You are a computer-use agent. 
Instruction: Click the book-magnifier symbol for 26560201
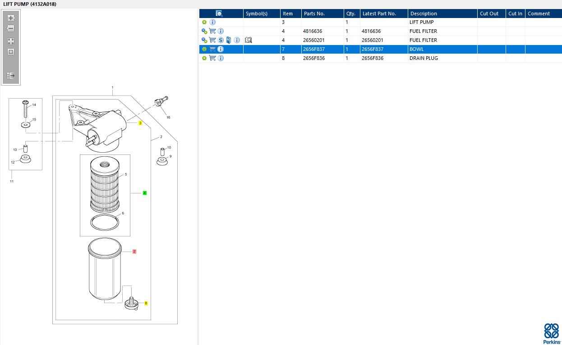249,40
